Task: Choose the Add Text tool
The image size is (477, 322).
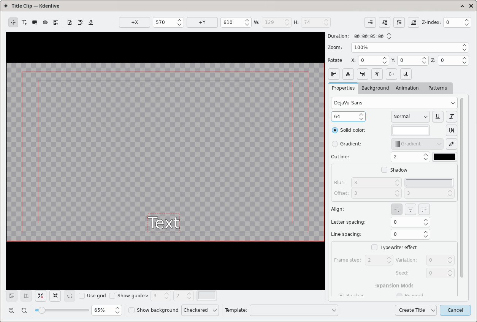Action: pos(24,22)
